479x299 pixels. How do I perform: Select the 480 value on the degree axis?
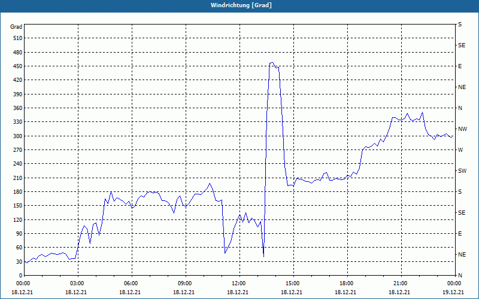click(x=18, y=53)
